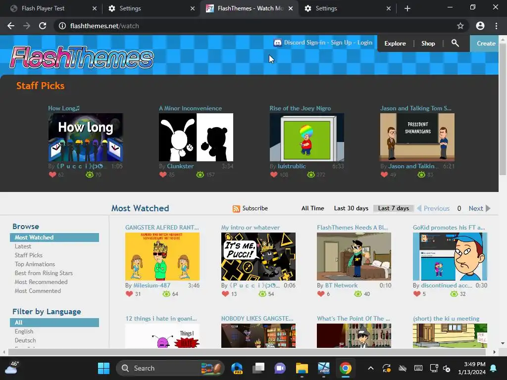This screenshot has height=380, width=507.
Task: Select All under Filter by Language
Action: [x=54, y=323]
